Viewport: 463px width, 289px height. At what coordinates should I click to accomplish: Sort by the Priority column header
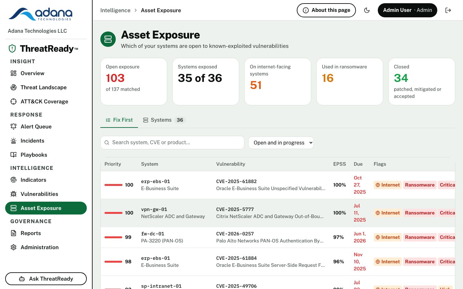point(113,164)
